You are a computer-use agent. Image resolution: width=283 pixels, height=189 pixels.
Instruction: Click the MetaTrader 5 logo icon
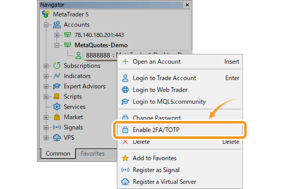click(x=46, y=14)
